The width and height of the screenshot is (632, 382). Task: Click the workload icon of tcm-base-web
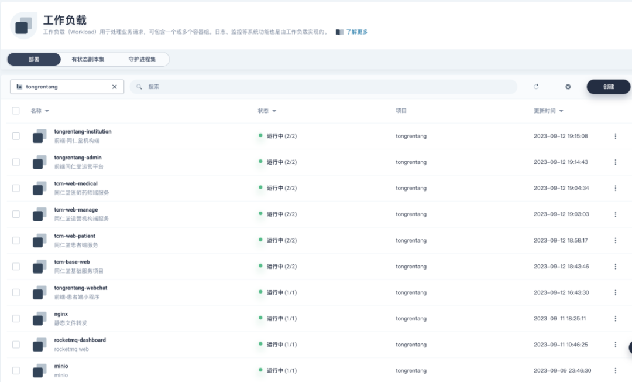pyautogui.click(x=40, y=266)
